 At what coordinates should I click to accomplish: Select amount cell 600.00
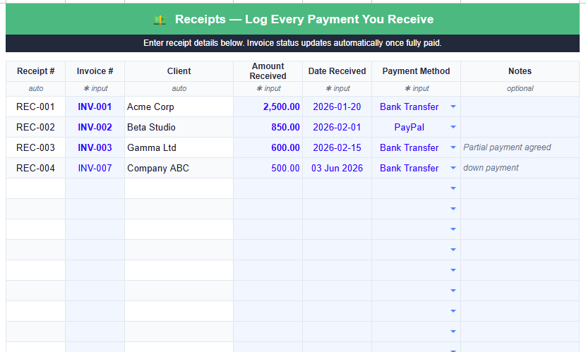pyautogui.click(x=268, y=148)
